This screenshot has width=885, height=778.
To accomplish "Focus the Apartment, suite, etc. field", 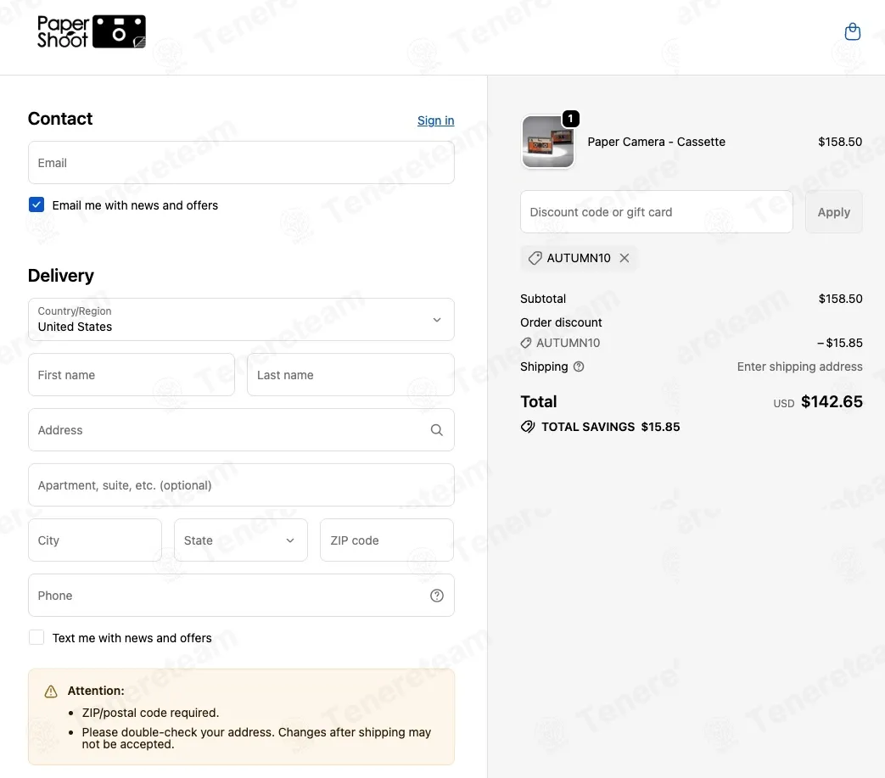I will click(241, 485).
